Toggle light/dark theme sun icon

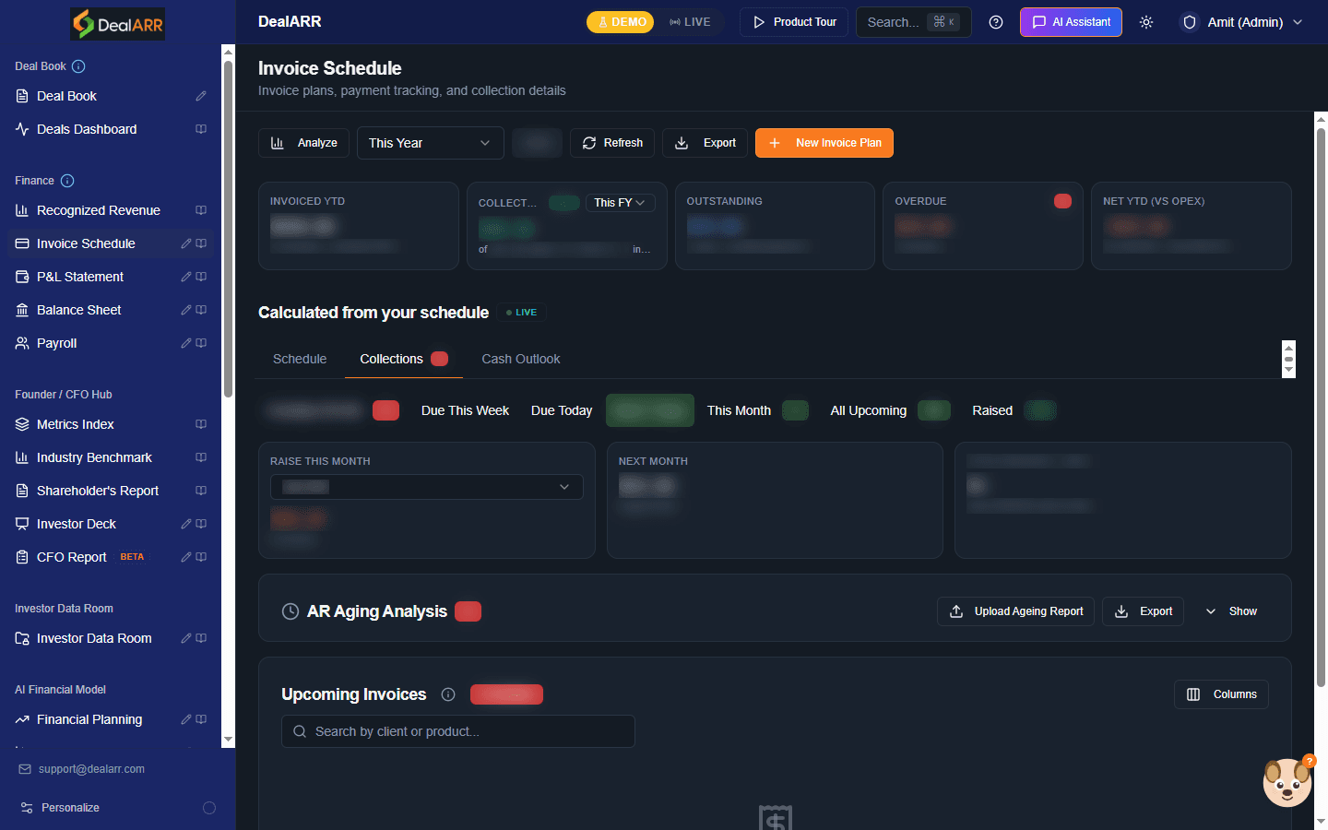point(1146,22)
